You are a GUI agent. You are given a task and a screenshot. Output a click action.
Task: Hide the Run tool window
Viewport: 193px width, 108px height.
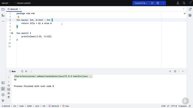tap(183, 71)
